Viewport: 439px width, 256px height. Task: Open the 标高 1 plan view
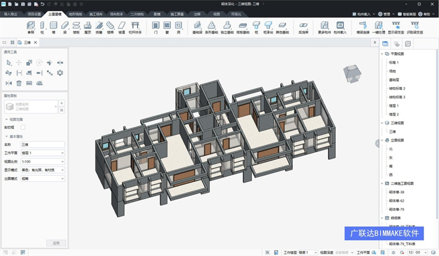394,62
